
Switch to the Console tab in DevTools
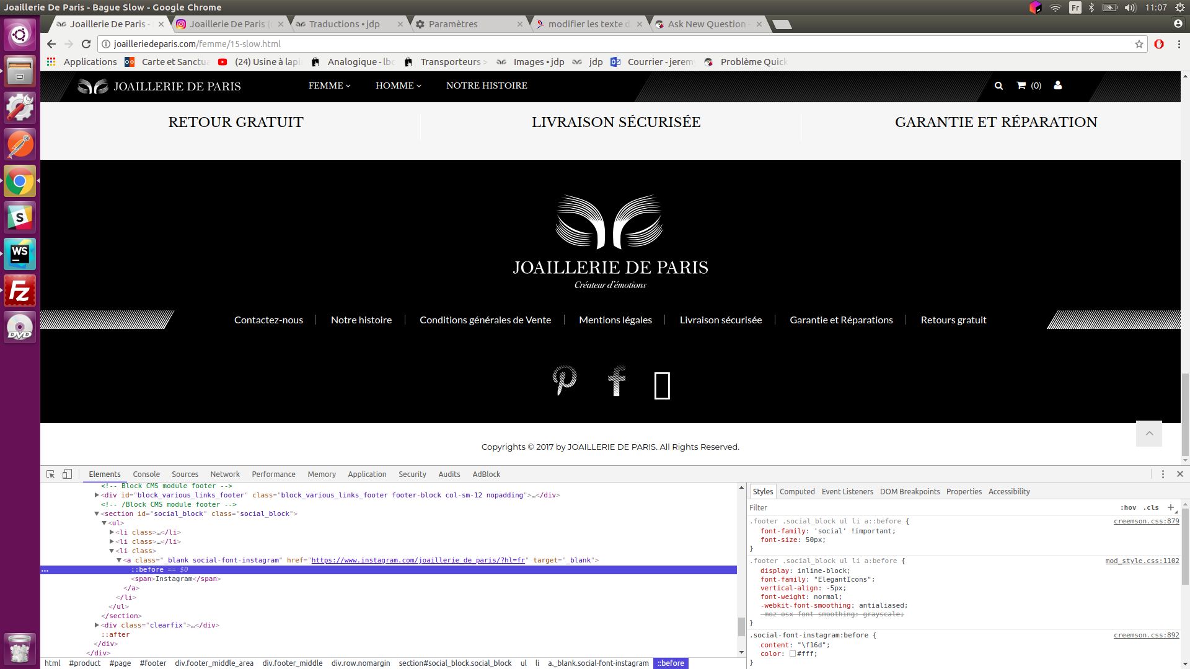(146, 474)
